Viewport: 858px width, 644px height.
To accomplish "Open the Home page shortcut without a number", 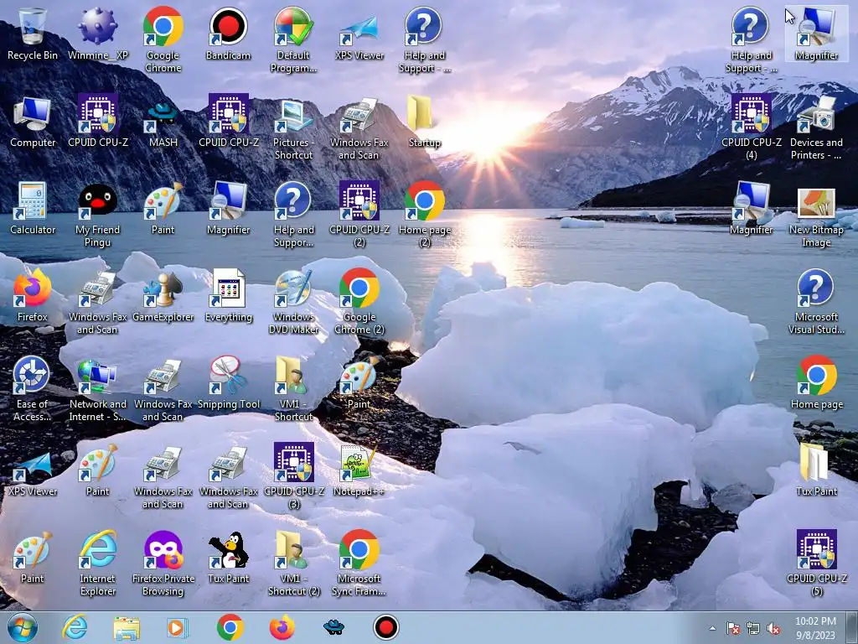I will (x=816, y=382).
